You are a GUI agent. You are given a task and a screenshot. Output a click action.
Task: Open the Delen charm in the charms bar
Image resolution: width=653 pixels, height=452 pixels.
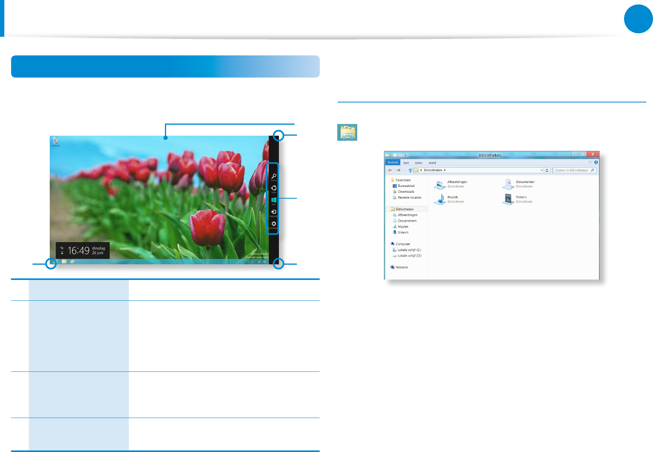274,189
